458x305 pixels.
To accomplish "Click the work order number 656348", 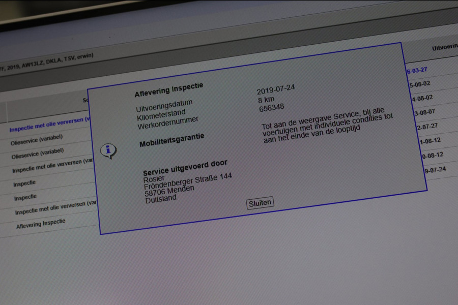I will point(271,107).
